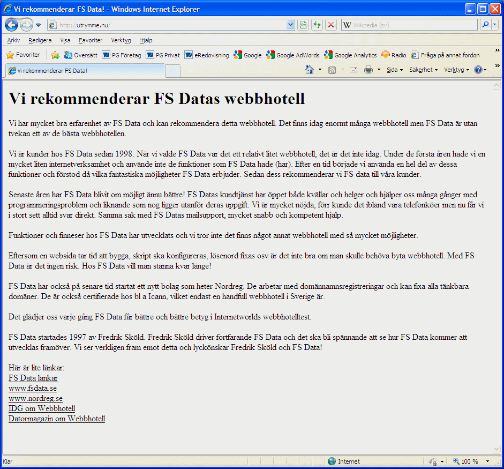Open a new blank tab

tap(173, 71)
